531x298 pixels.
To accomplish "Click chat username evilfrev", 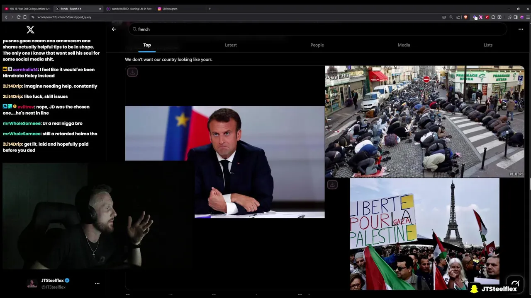I will tap(26, 107).
